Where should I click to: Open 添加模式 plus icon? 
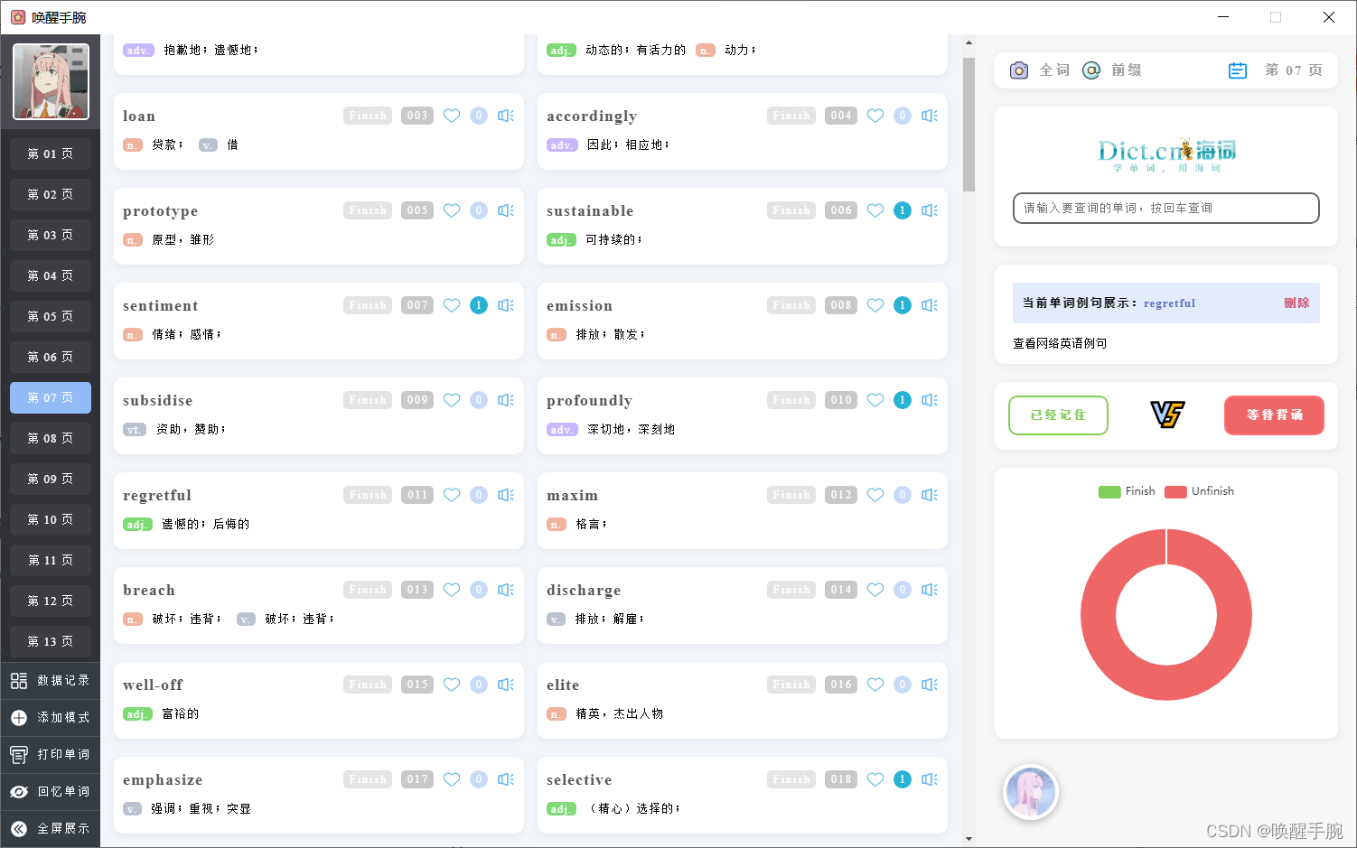19,717
